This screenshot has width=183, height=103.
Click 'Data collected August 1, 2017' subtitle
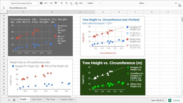97,23
